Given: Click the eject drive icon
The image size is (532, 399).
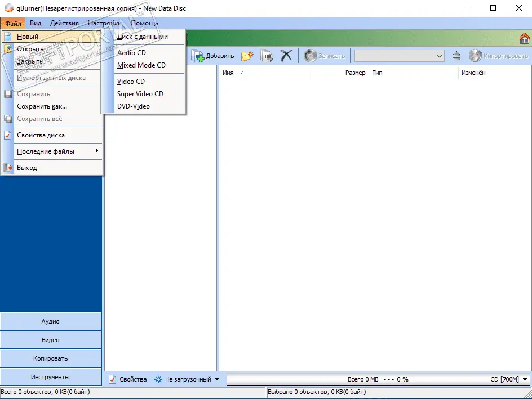Looking at the screenshot, I should coord(456,56).
